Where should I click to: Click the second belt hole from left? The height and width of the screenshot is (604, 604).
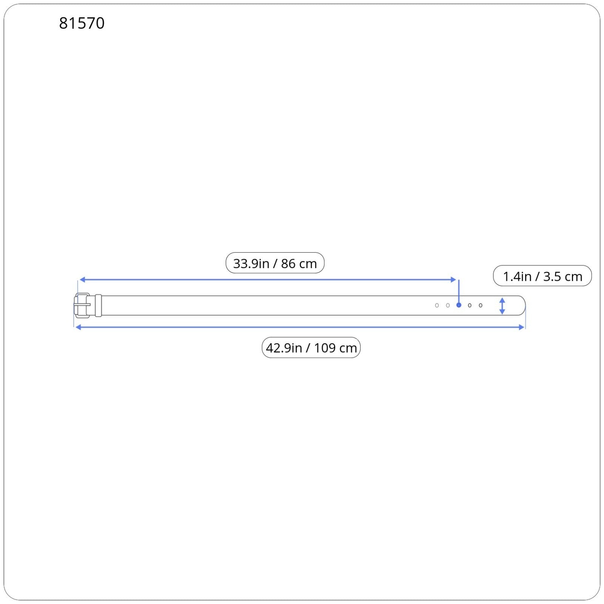tap(448, 305)
